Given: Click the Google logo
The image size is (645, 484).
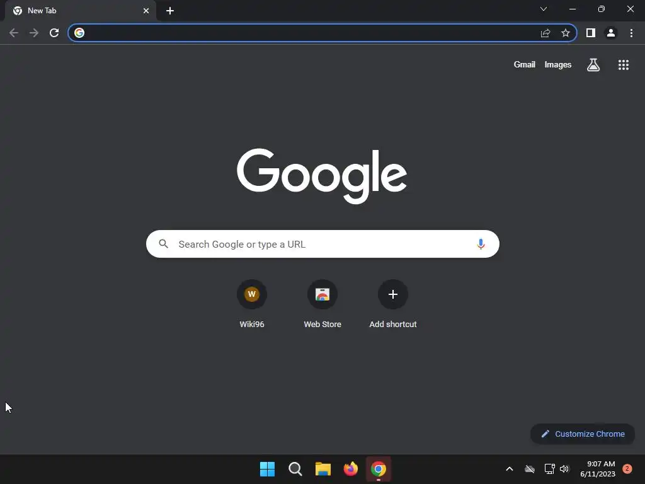Looking at the screenshot, I should pyautogui.click(x=322, y=176).
